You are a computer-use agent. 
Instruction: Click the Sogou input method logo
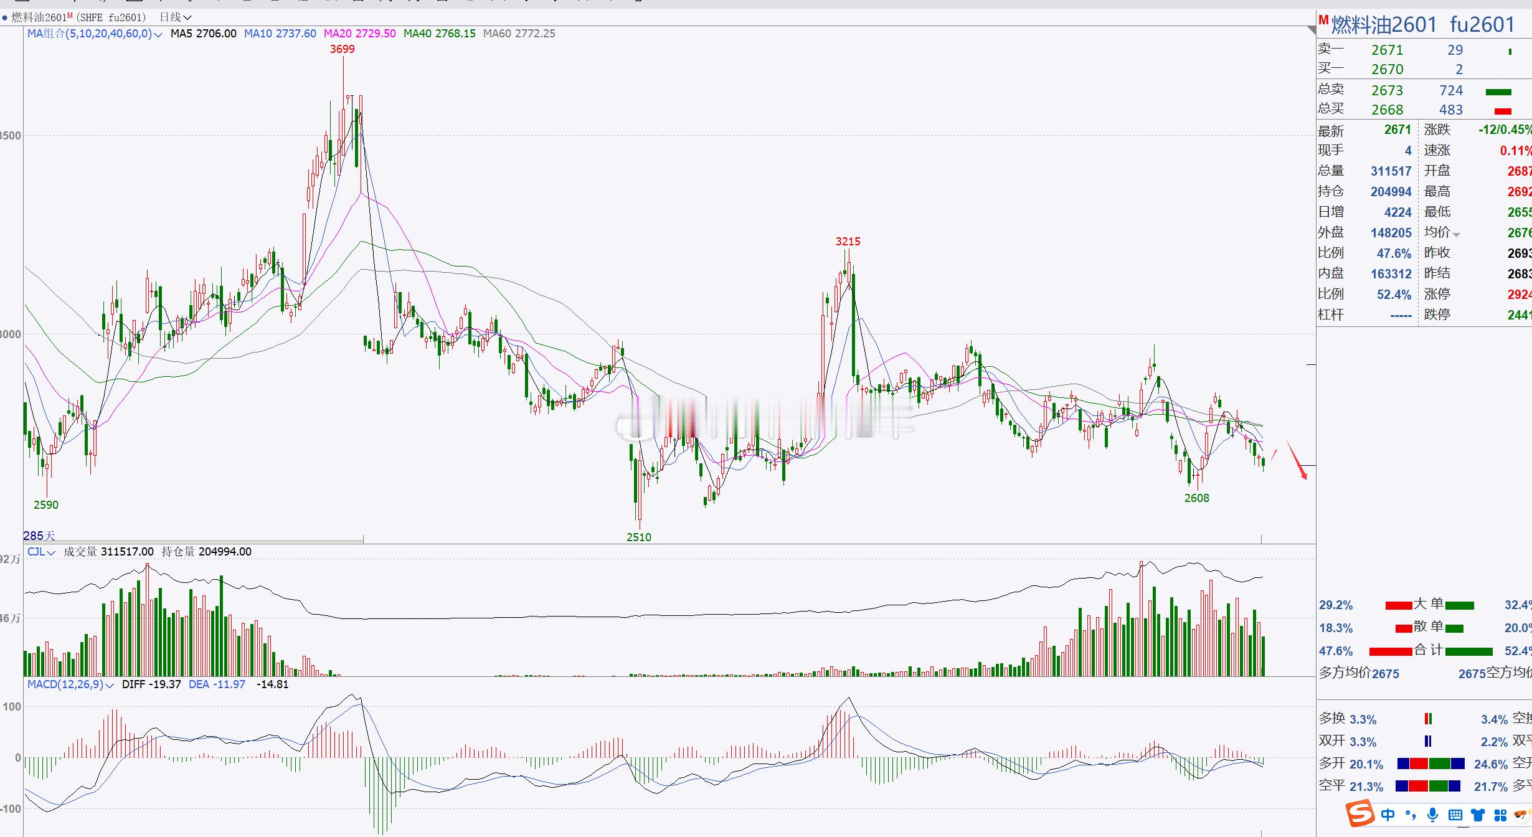coord(1361,814)
